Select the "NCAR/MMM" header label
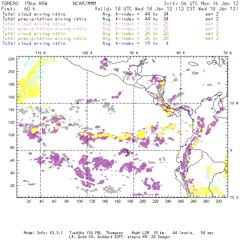This screenshot has width=240, height=240. point(84,3)
